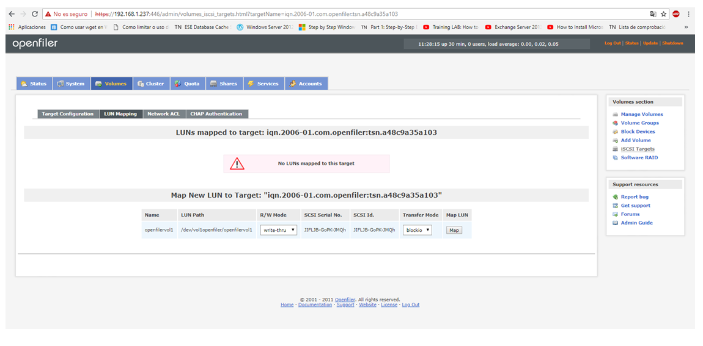Viewport: 703px width, 346px height.
Task: Open Get support link
Action: [635, 206]
